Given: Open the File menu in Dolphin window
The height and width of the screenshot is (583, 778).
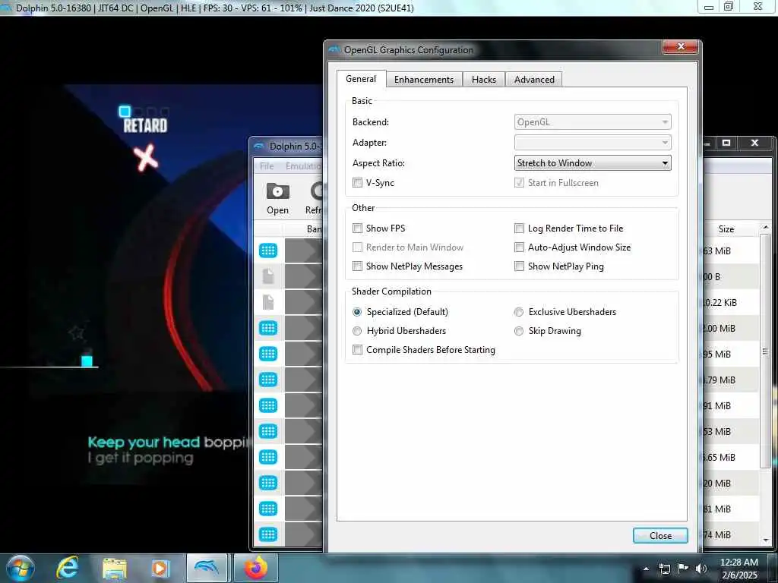Looking at the screenshot, I should point(267,166).
